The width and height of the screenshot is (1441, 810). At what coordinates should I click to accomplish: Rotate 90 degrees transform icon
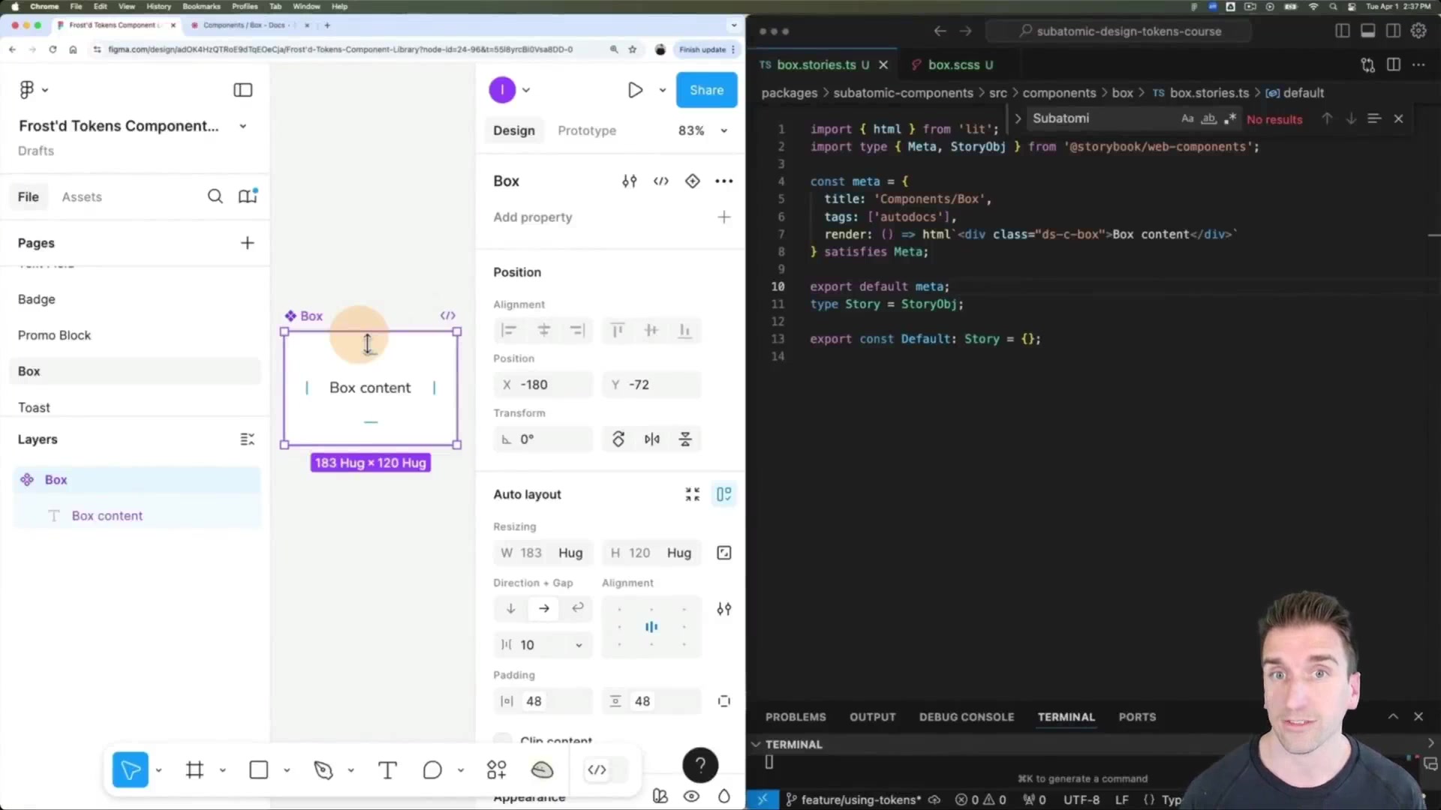click(x=618, y=439)
